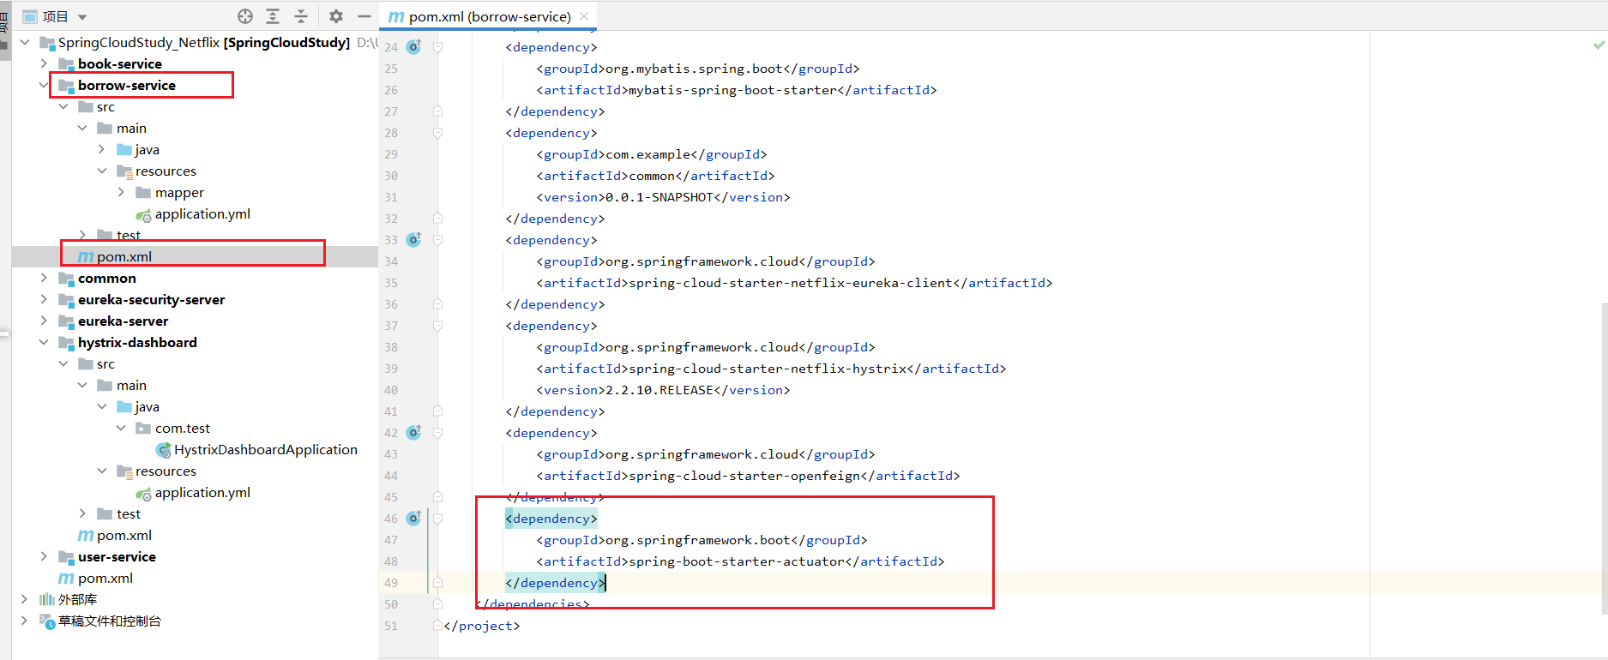
Task: Select the SpringCloudStudy_Netflix project root
Action: [204, 42]
